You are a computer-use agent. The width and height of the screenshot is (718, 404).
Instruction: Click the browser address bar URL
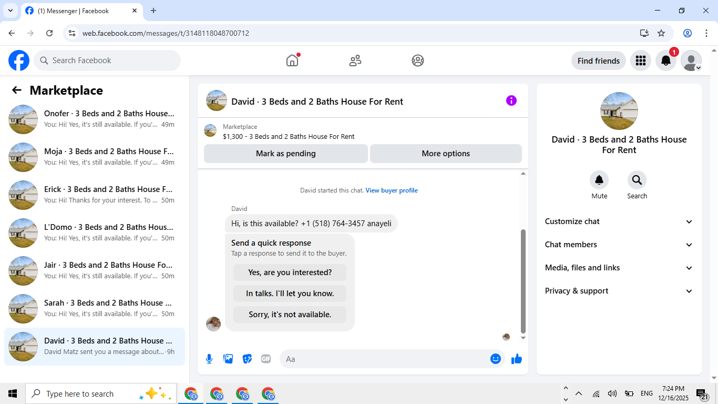166,33
